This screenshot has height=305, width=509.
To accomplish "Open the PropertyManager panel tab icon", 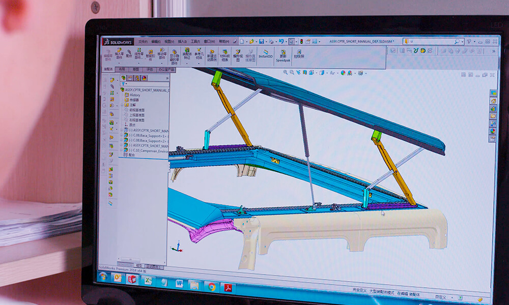I will click(x=130, y=78).
